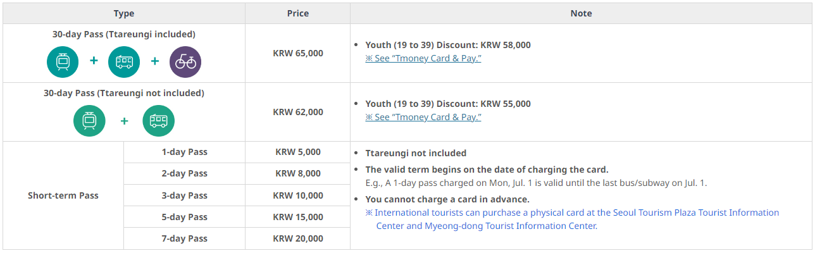Viewport: 815px width, 253px height.
Task: Open Tmoney Card & Pay link under KRW 55,000
Action: (x=423, y=117)
